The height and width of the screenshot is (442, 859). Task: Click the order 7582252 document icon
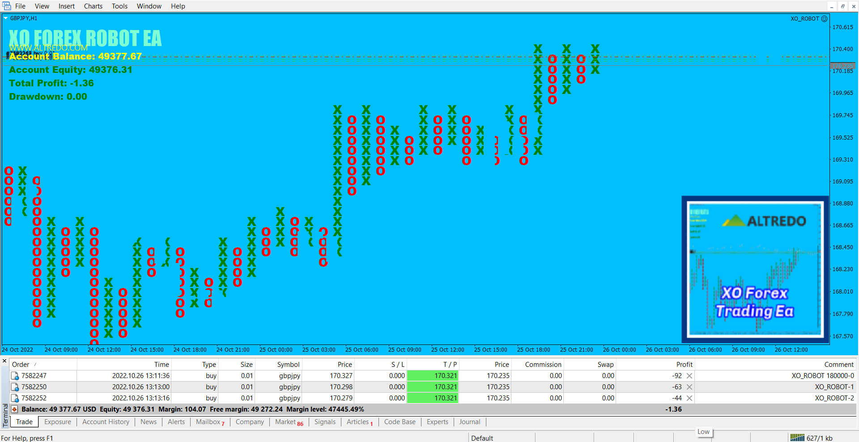click(15, 398)
